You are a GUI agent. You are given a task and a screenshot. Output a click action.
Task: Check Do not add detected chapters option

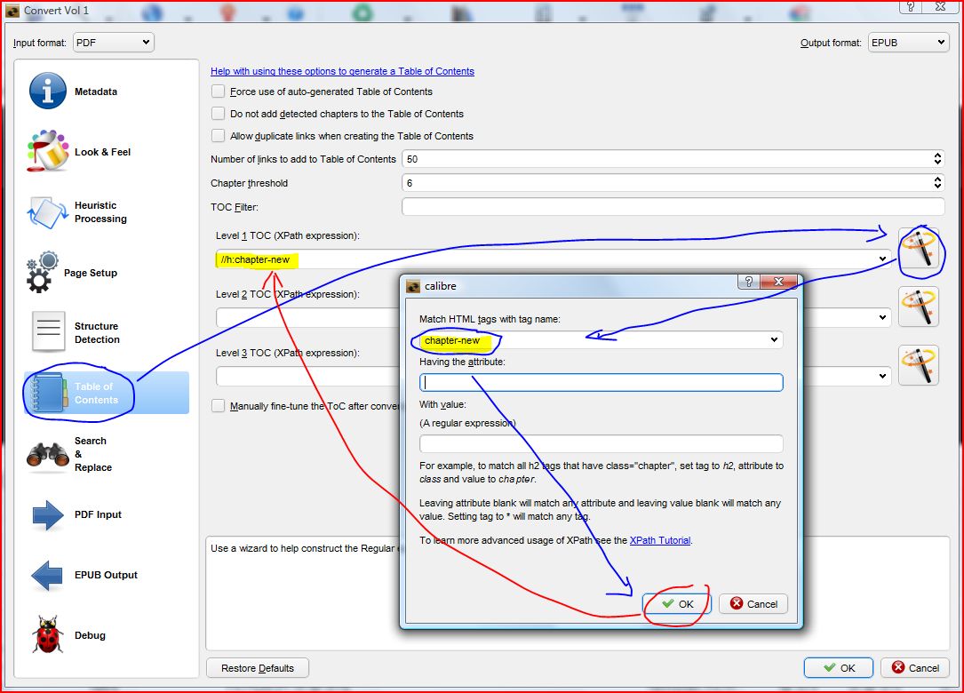click(x=218, y=114)
